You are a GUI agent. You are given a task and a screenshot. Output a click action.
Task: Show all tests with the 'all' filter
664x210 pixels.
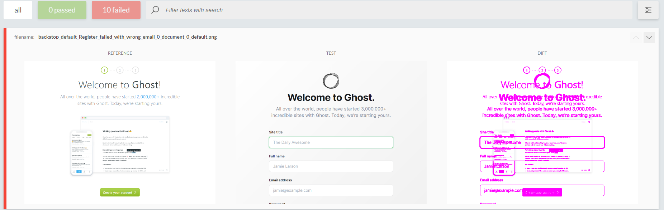18,10
